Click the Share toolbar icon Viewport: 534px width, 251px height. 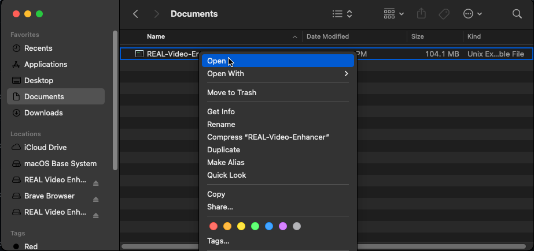click(421, 14)
